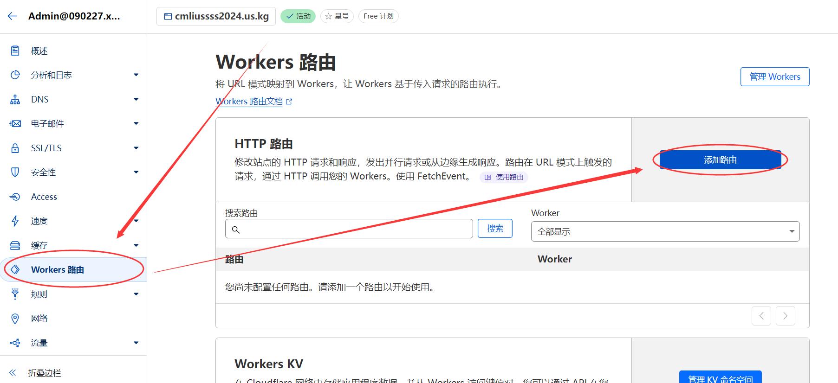This screenshot has height=383, width=838.
Task: Open the 概述 overview icon
Action: click(x=15, y=51)
